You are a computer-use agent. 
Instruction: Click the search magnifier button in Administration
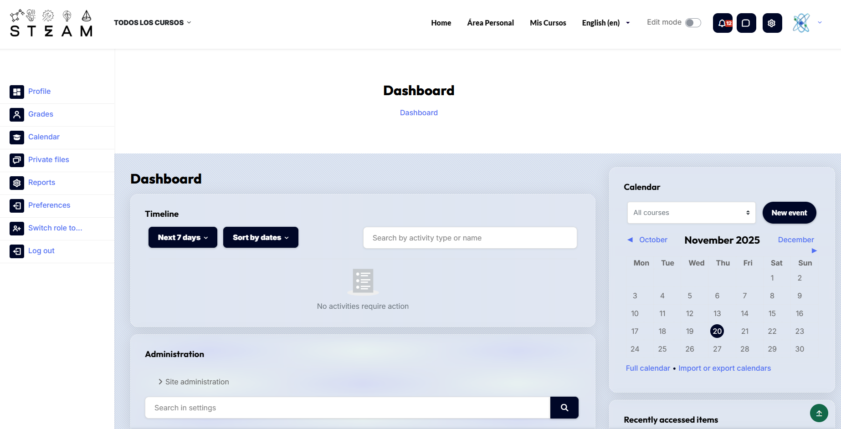(x=564, y=408)
